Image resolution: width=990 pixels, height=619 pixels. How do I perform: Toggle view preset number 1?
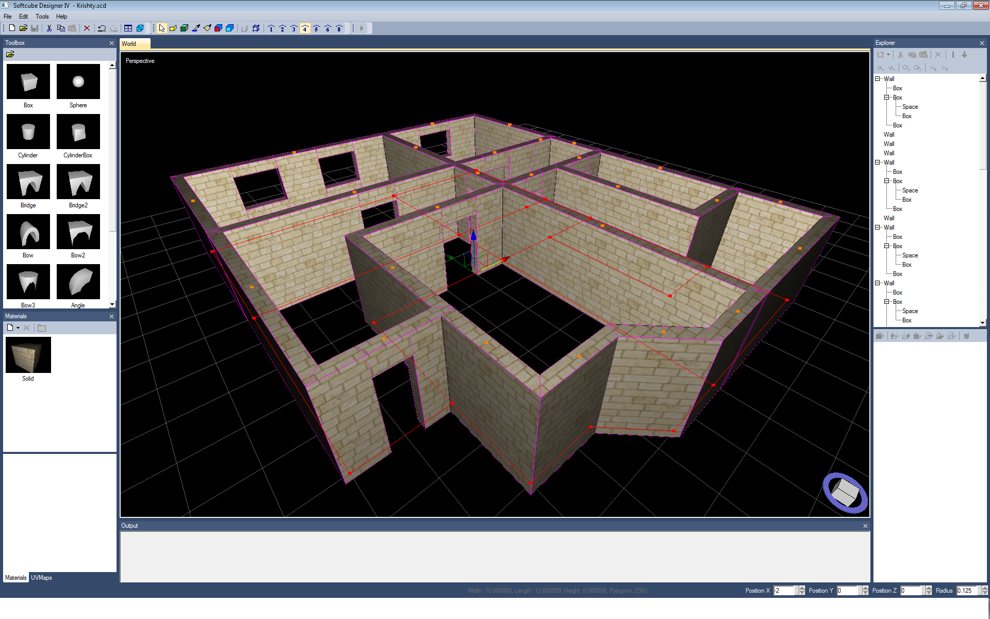click(271, 28)
